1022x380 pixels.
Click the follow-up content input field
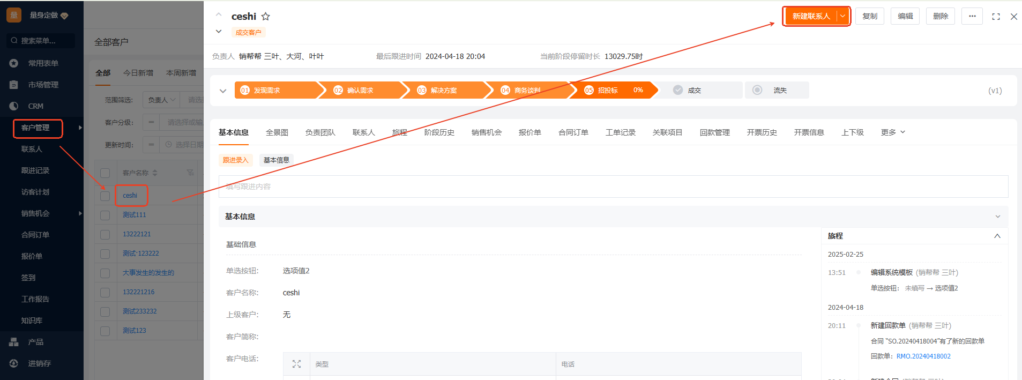(613, 187)
